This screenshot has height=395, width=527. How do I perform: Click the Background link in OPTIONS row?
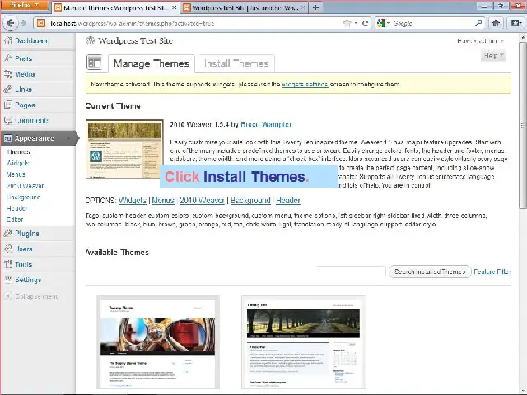point(250,201)
